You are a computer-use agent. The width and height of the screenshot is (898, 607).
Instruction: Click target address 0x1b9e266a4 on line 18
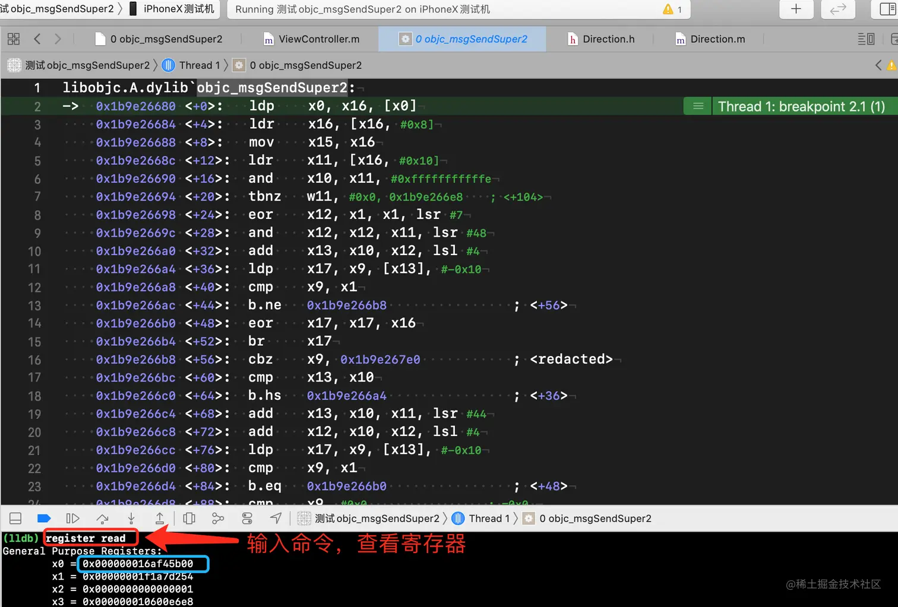click(x=347, y=396)
